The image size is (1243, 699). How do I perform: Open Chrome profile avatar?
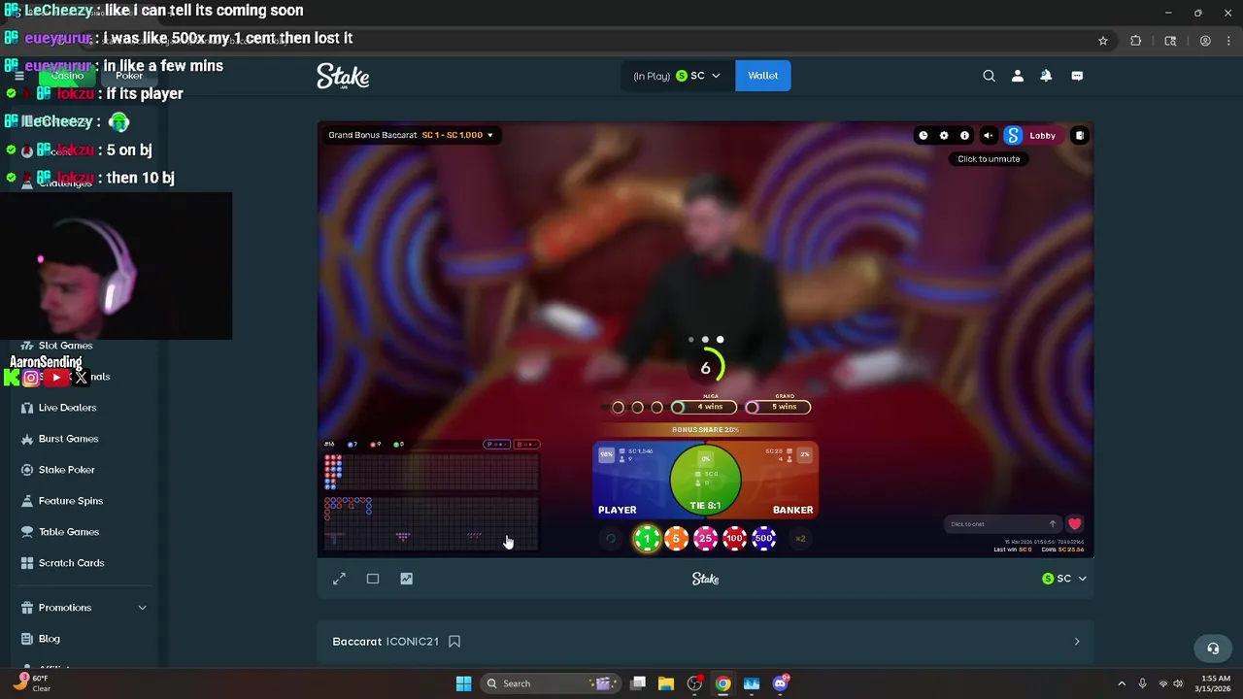tap(1205, 41)
